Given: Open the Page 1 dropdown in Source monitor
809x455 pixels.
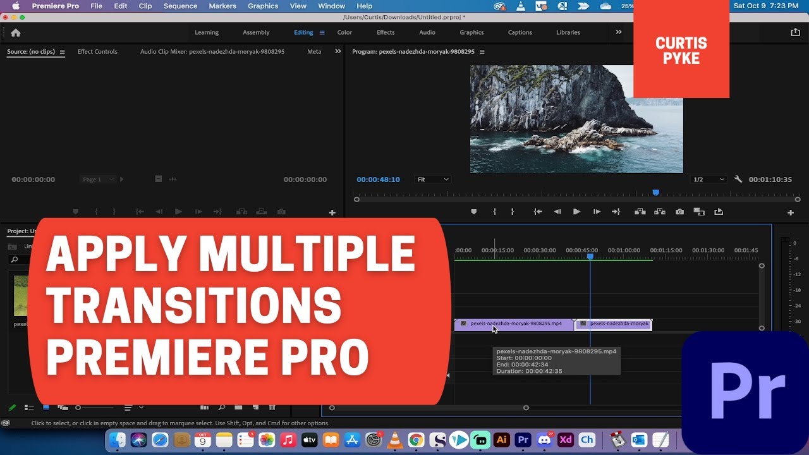Looking at the screenshot, I should click(x=98, y=179).
